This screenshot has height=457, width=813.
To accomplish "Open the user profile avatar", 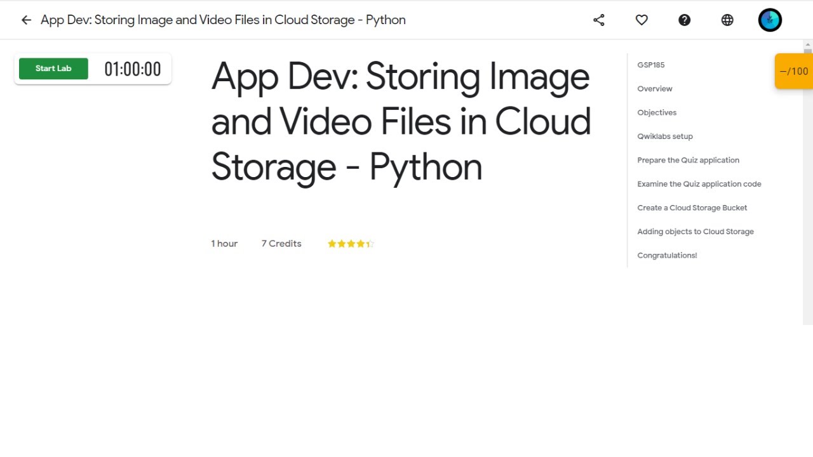I will (x=770, y=20).
